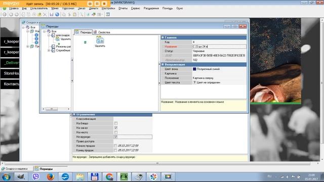Click the Классификация row
Image resolution: width=324 pixels, height=182 pixels.
point(112,119)
